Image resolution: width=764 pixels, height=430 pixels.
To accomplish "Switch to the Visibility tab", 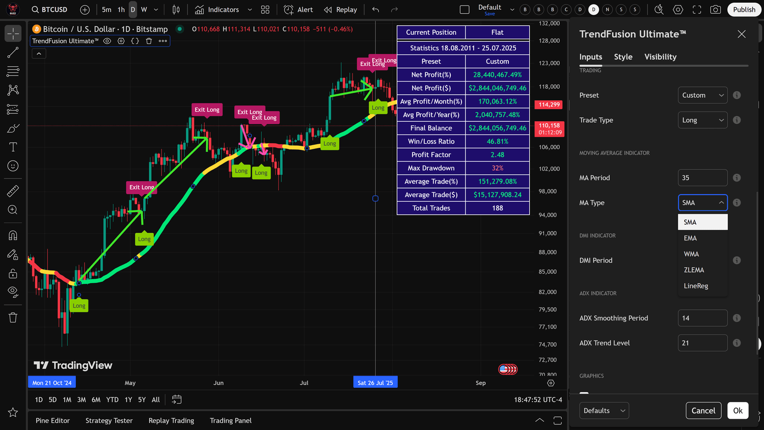I will coord(661,57).
